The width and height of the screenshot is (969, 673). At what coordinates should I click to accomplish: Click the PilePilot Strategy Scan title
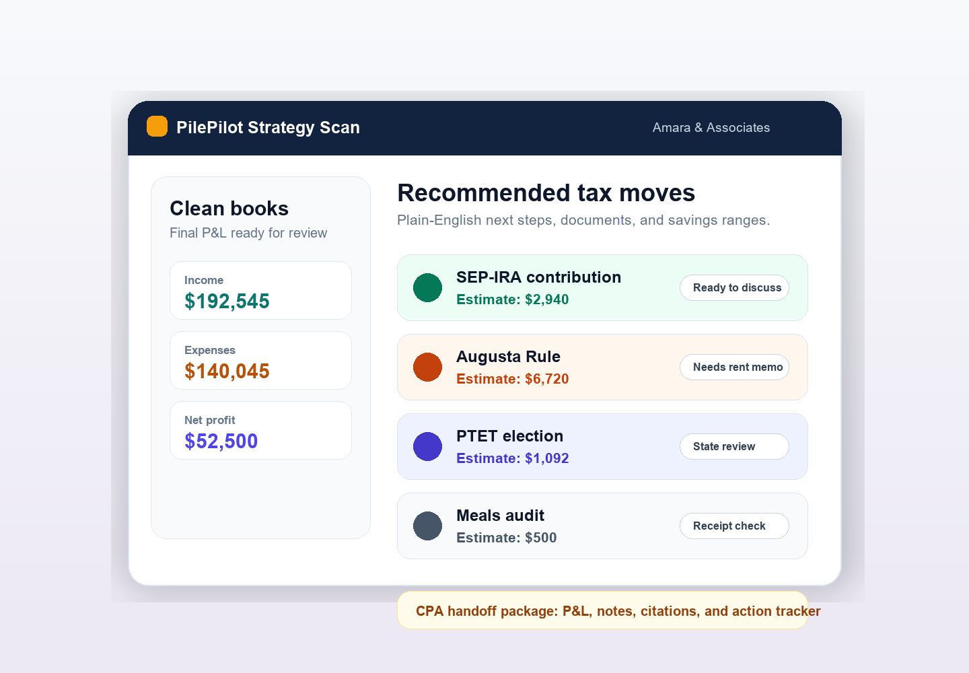pyautogui.click(x=268, y=127)
